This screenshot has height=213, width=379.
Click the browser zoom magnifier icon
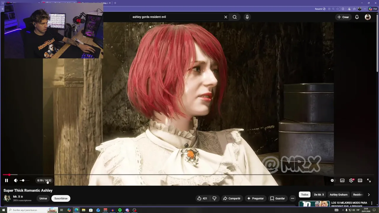coord(333,9)
